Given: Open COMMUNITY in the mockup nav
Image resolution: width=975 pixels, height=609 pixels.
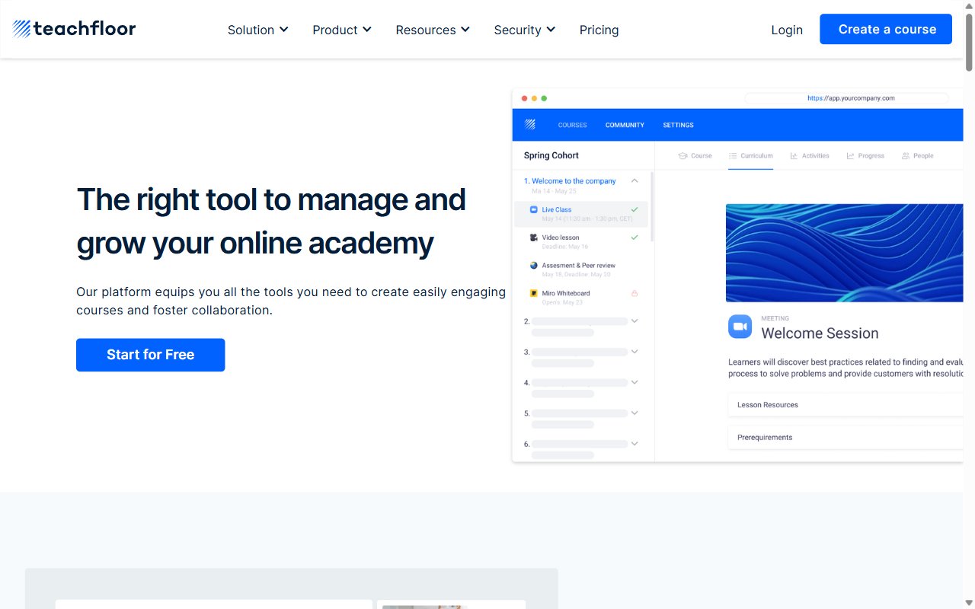Looking at the screenshot, I should tap(625, 125).
